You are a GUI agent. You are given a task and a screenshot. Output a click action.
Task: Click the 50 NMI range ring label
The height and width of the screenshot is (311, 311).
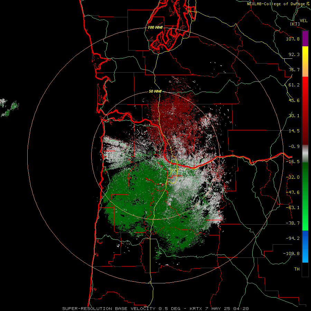click(155, 91)
